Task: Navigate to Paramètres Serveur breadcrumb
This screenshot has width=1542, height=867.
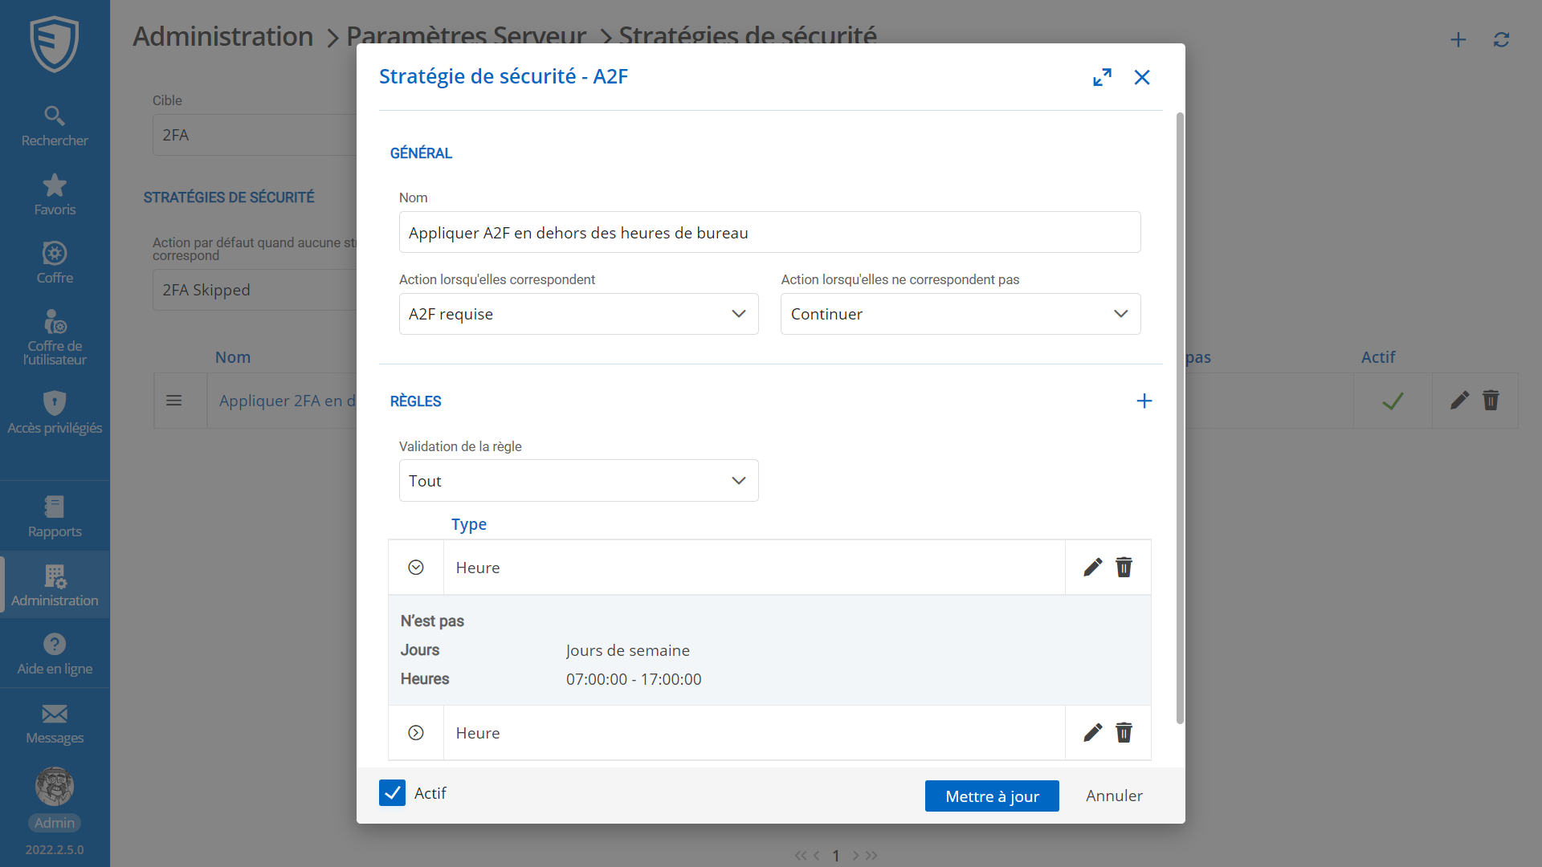Action: 466,36
